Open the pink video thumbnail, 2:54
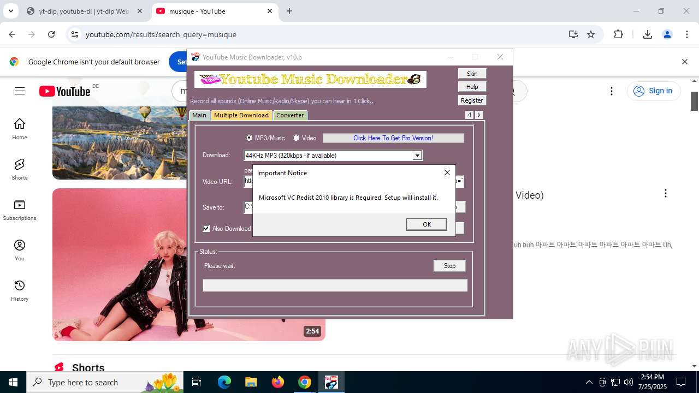699x393 pixels. pyautogui.click(x=120, y=265)
